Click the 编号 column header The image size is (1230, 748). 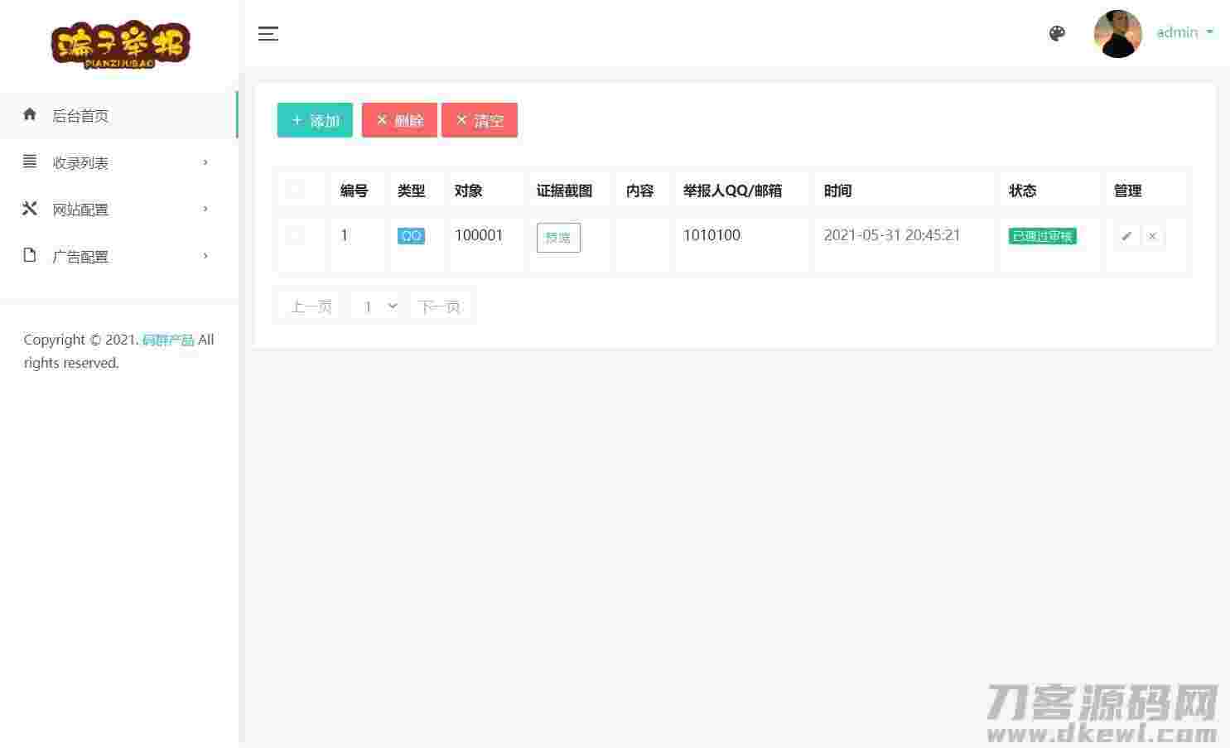coord(354,191)
